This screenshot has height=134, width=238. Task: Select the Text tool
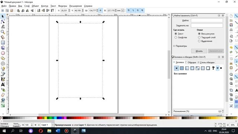coord(3,84)
